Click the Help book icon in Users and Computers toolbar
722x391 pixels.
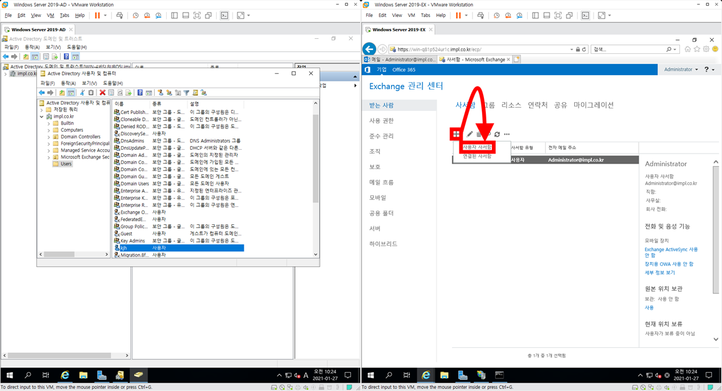point(140,93)
